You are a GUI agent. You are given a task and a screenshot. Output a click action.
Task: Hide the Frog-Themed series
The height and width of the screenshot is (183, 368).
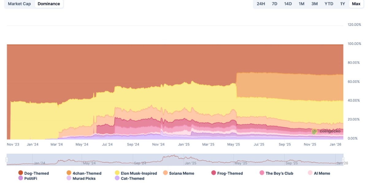click(227, 173)
